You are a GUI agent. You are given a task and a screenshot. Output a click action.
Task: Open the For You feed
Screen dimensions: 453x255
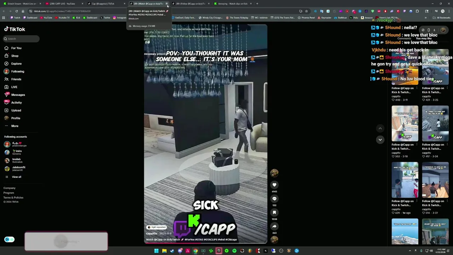pos(13,48)
